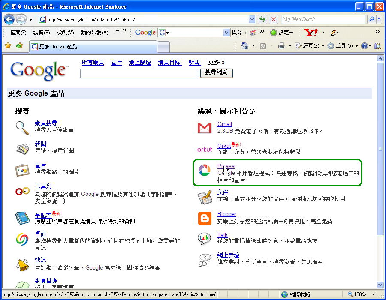Open the recent pages dropdown beside Forward button
This screenshot has height=300, width=386.
tap(30, 20)
